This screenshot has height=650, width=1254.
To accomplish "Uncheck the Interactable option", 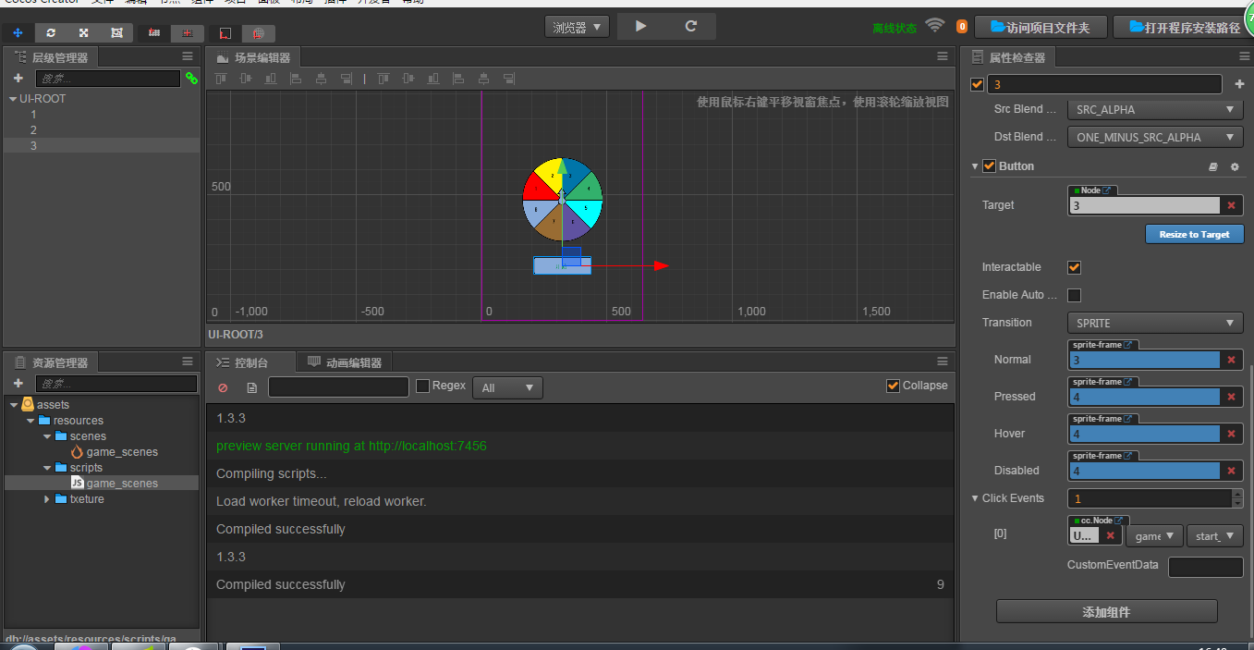I will point(1074,267).
